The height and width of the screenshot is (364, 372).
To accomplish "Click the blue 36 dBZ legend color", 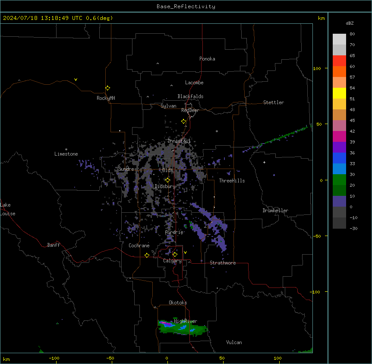I will tap(339, 158).
